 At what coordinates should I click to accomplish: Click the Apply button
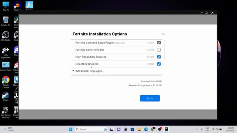pos(150,98)
